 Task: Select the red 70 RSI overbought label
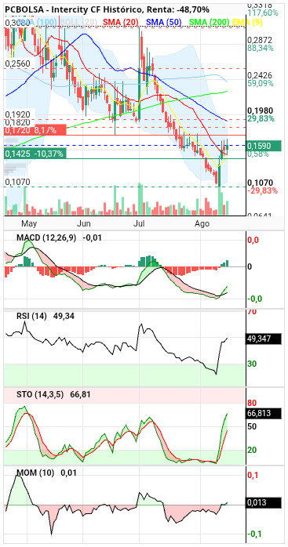pyautogui.click(x=252, y=312)
